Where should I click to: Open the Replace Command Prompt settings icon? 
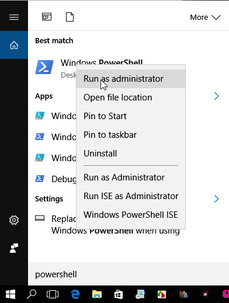pos(40,218)
